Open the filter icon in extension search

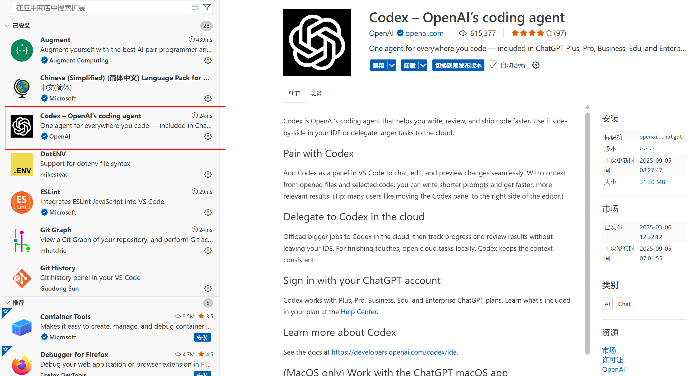coord(207,7)
